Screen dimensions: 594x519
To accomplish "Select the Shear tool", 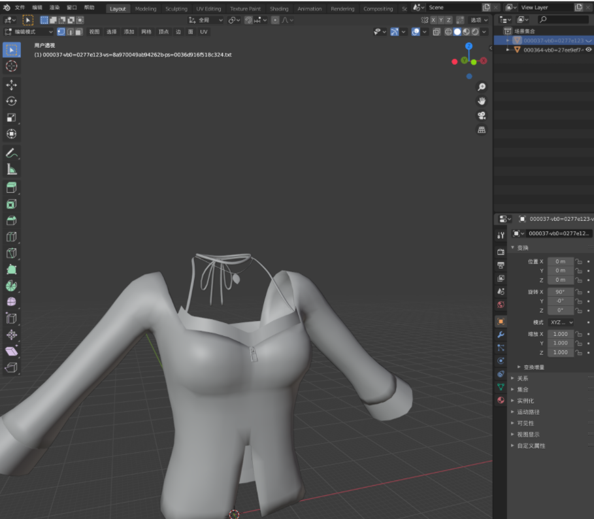I will pyautogui.click(x=11, y=351).
